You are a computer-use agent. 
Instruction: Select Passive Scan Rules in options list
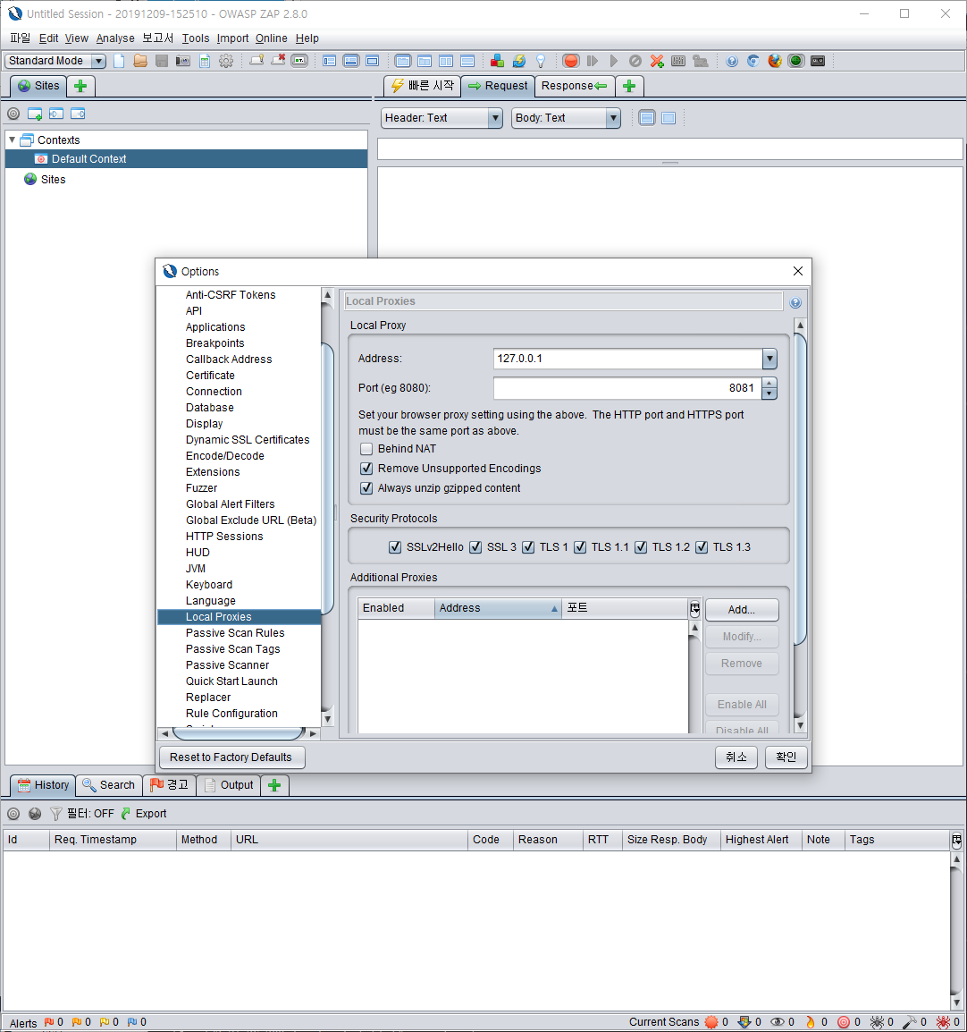[235, 633]
